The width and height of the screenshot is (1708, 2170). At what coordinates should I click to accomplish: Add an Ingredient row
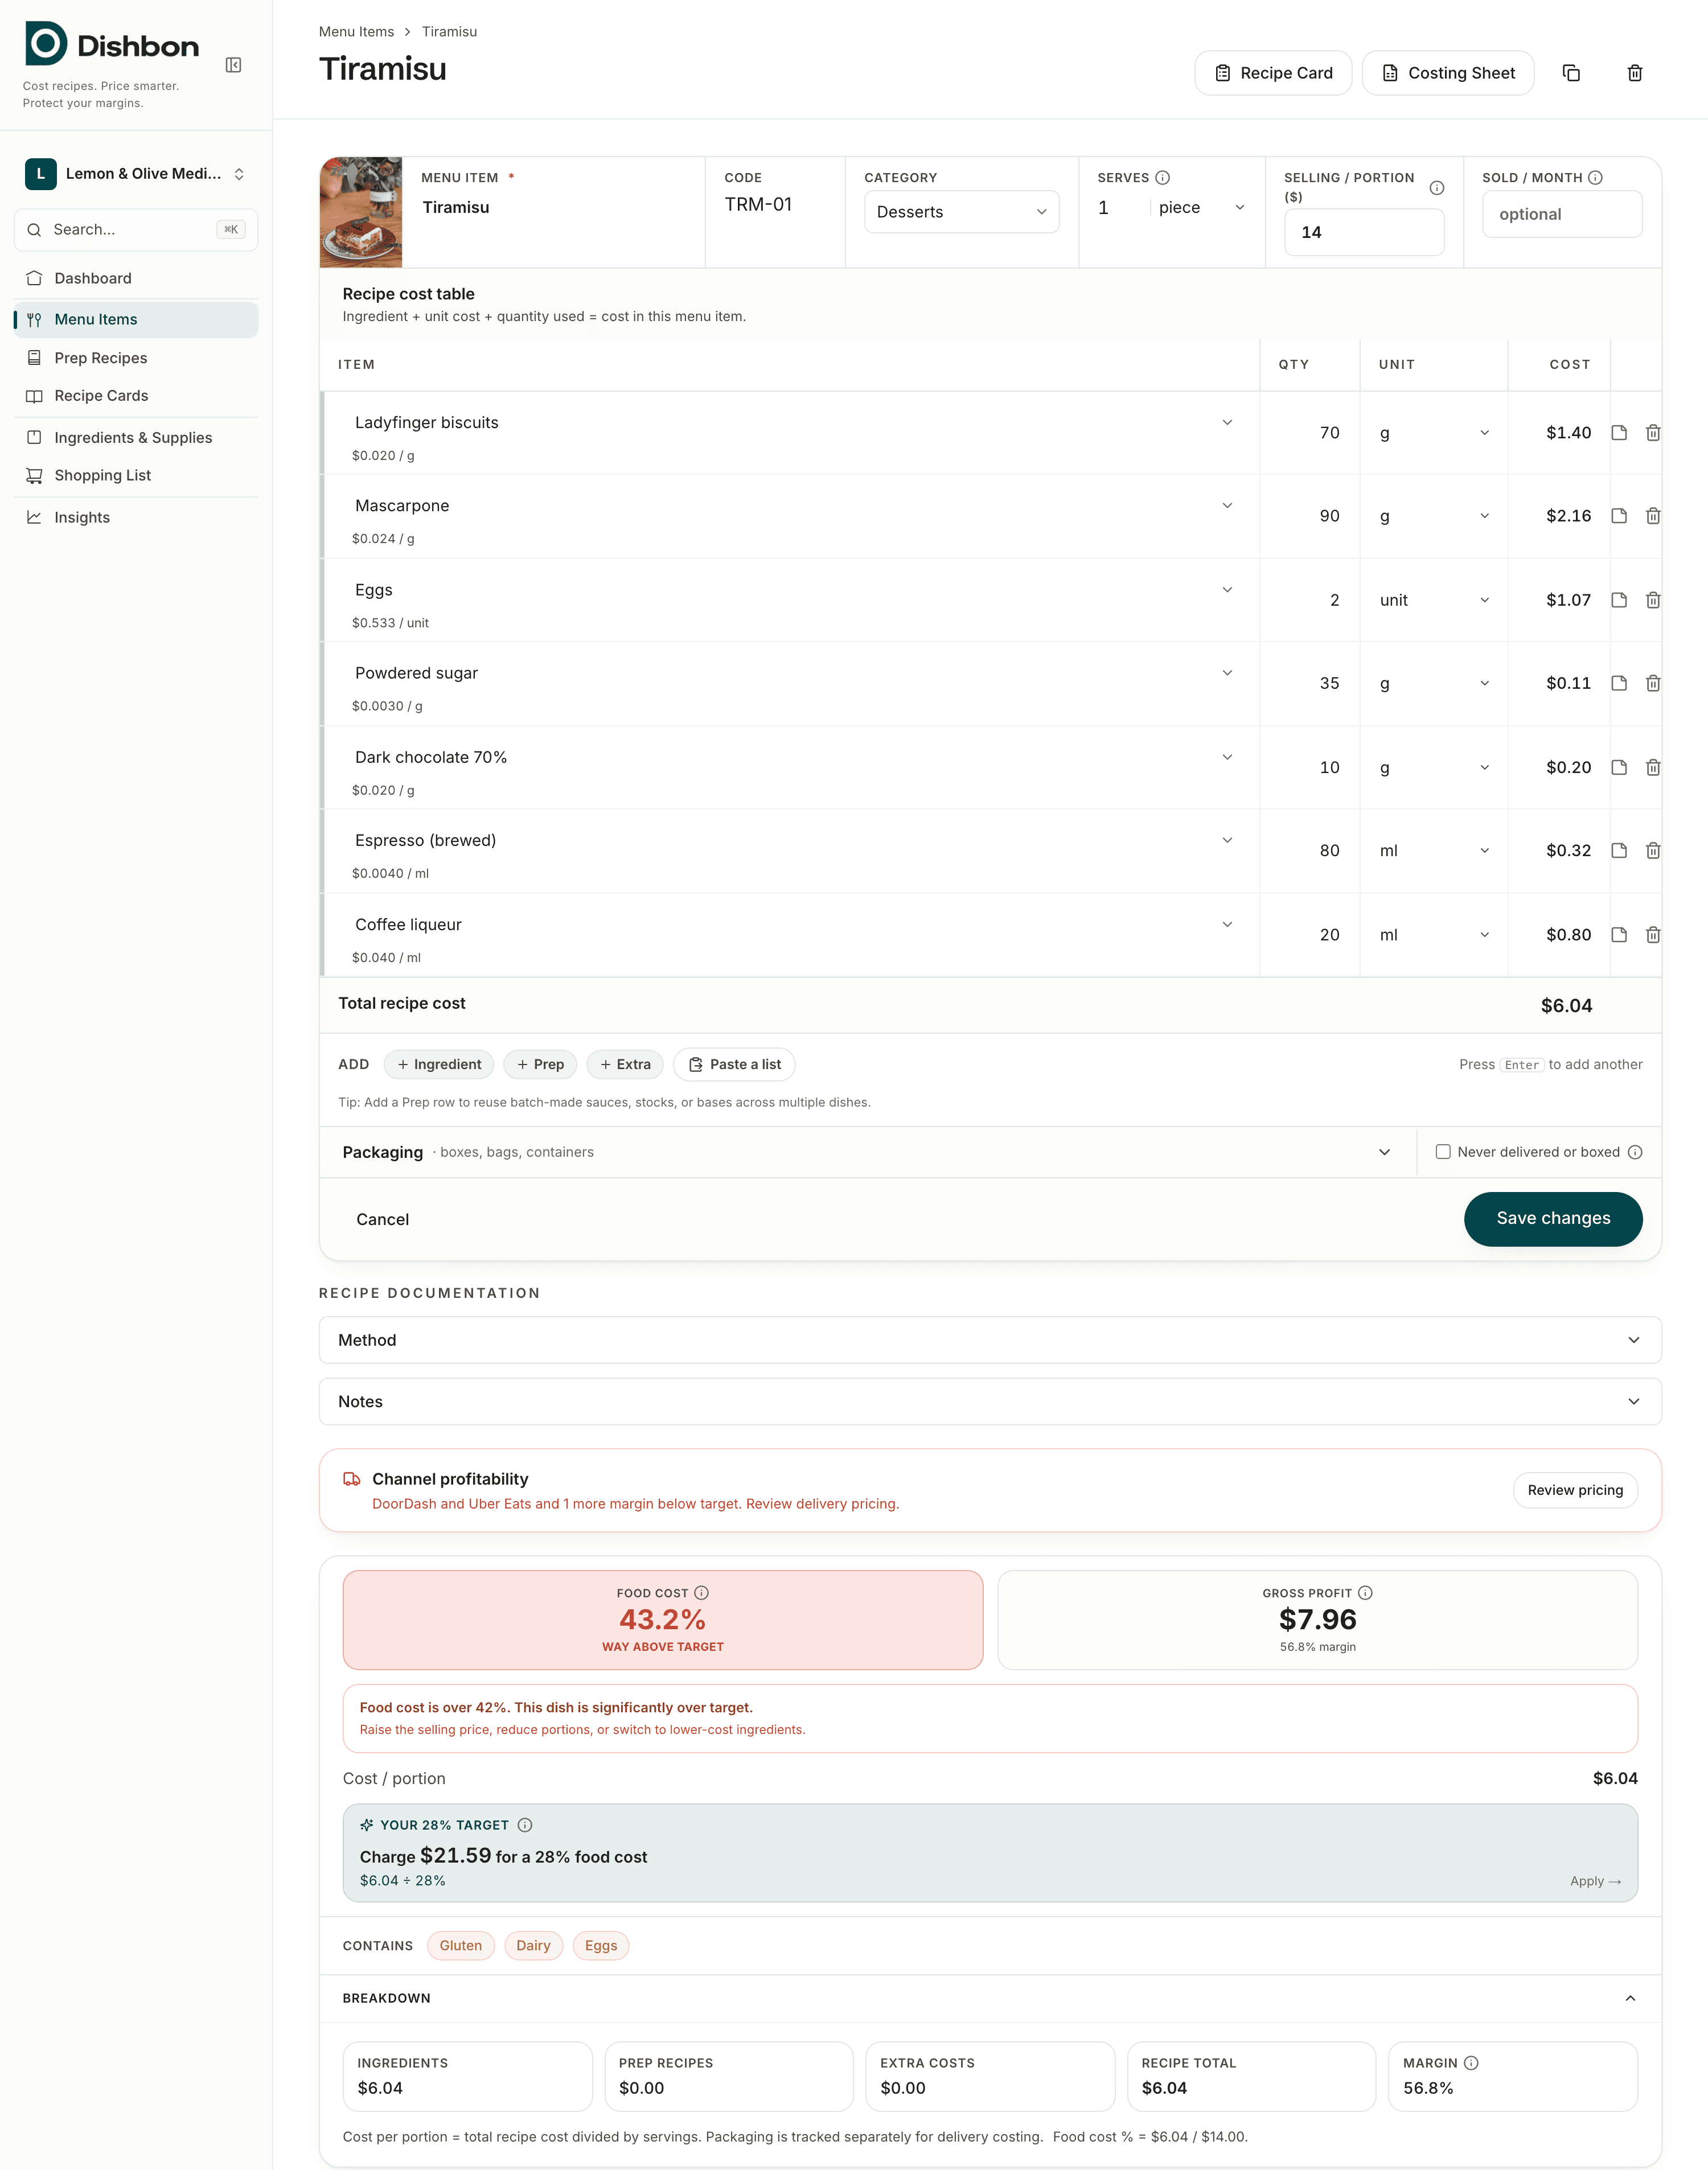tap(440, 1064)
